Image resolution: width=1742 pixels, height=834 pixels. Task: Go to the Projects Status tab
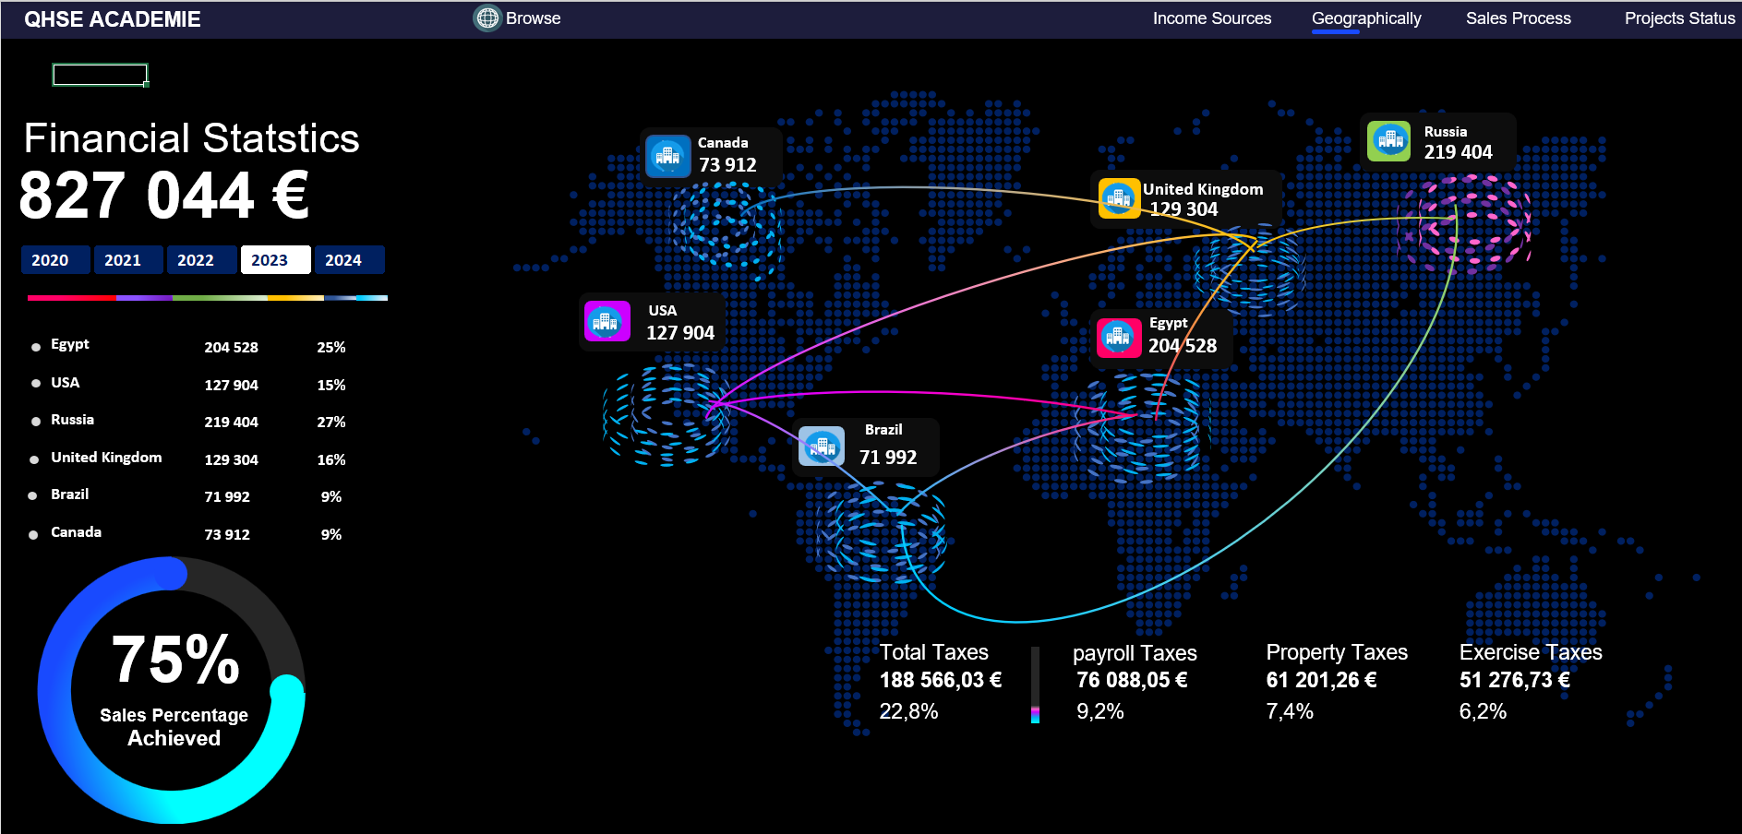pyautogui.click(x=1678, y=18)
